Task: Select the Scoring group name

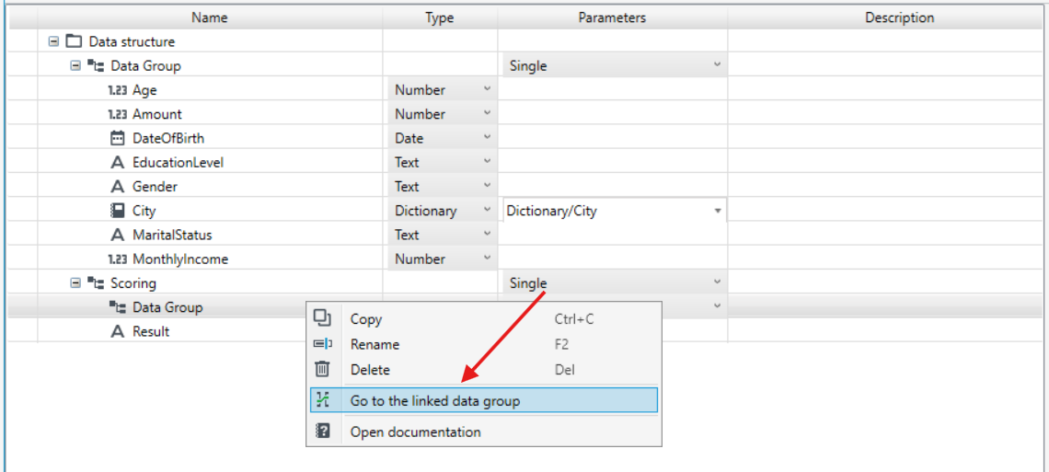Action: [133, 282]
